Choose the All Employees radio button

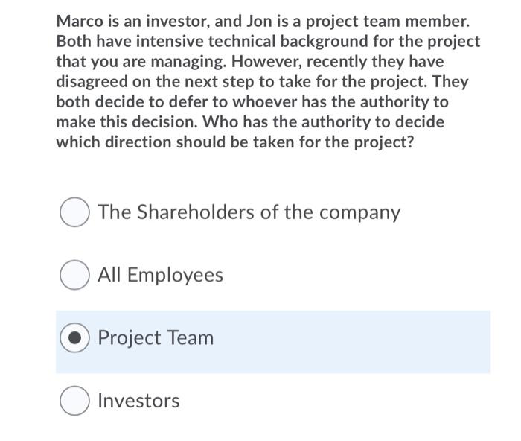74,275
